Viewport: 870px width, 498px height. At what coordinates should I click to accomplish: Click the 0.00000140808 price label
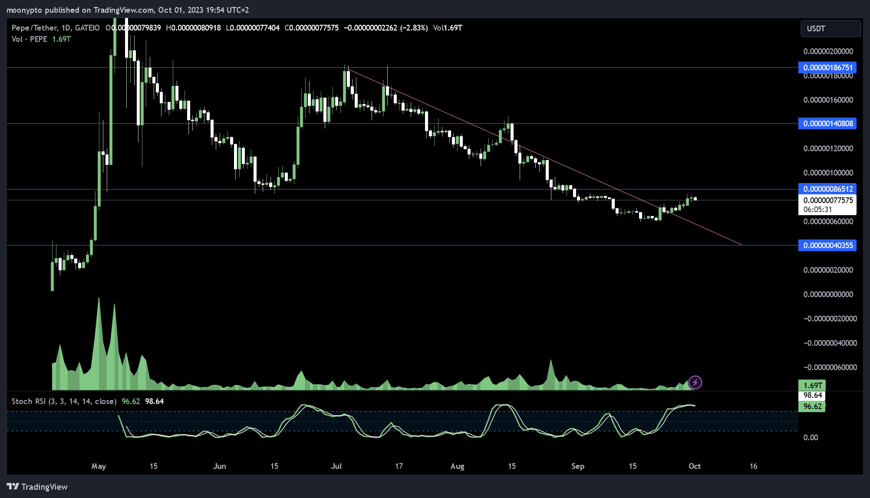point(827,124)
